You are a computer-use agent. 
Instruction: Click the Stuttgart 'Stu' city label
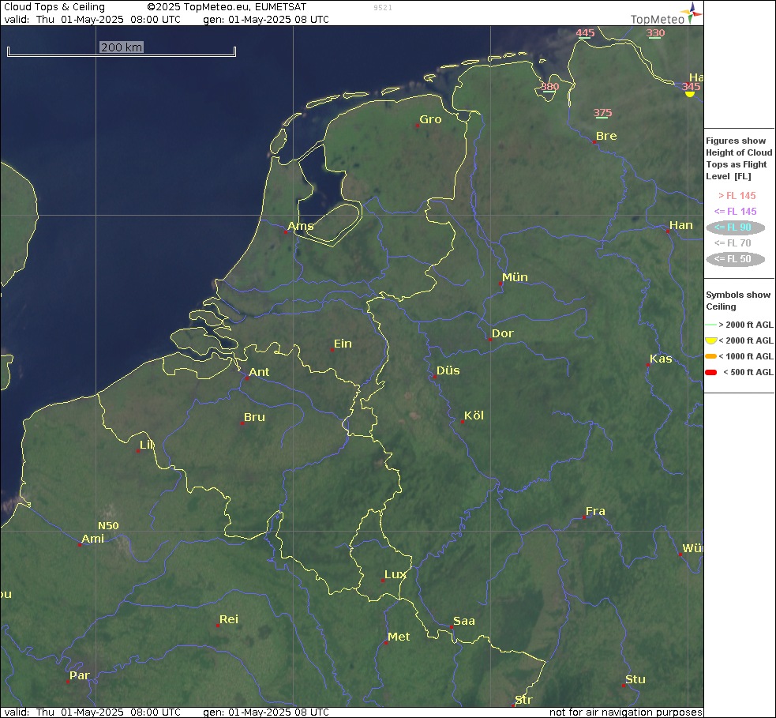(x=635, y=679)
